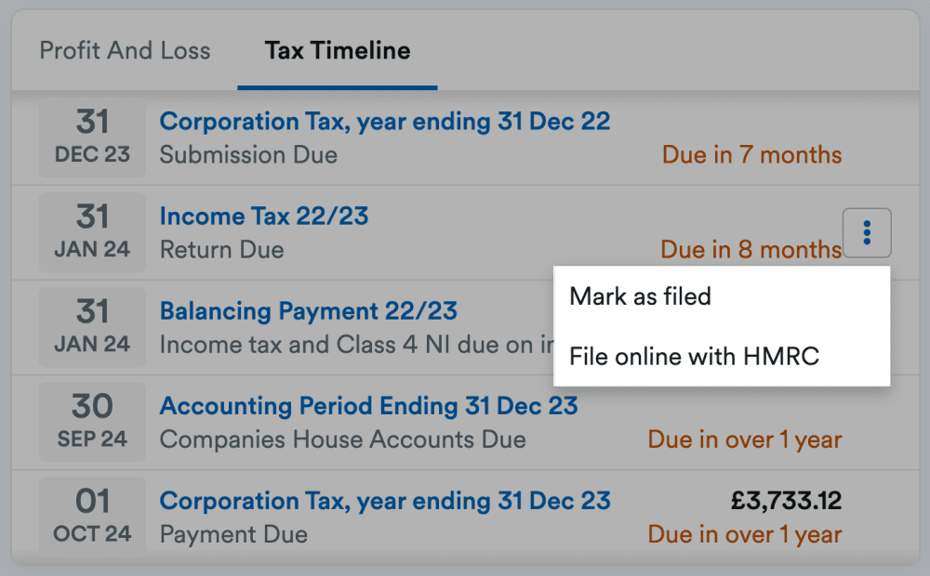Open Corporation Tax year ending 31 Dec 23
The image size is (930, 576).
(x=385, y=501)
